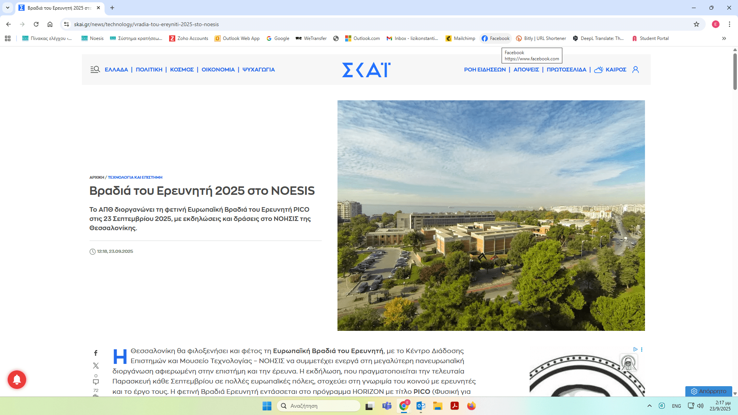Show hidden system tray icons
This screenshot has height=415, width=738.
[649, 406]
